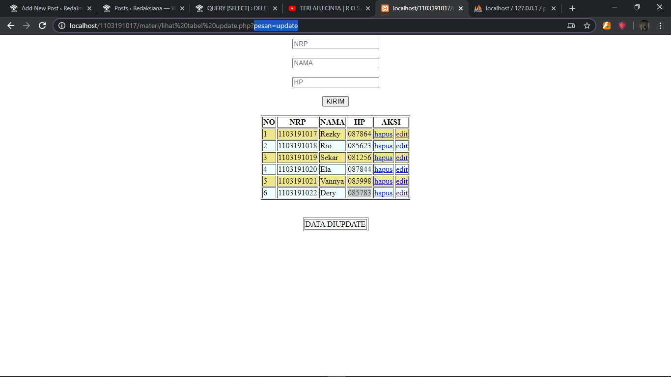Image resolution: width=671 pixels, height=377 pixels.
Task: Bookmark this page with star icon
Action: 587,26
